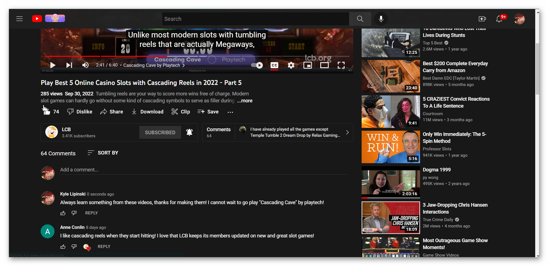Toggle autoplay switch in player
The image size is (548, 266).
pyautogui.click(x=257, y=65)
